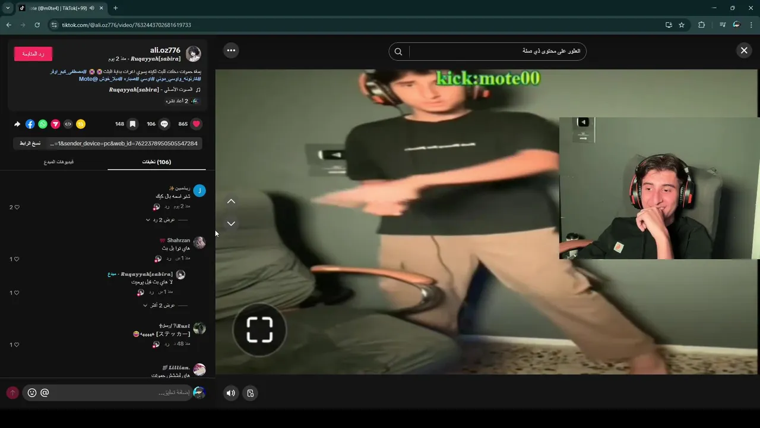Open Shahrzan's commenter avatar
Screen dimensions: 760x428
[199, 242]
